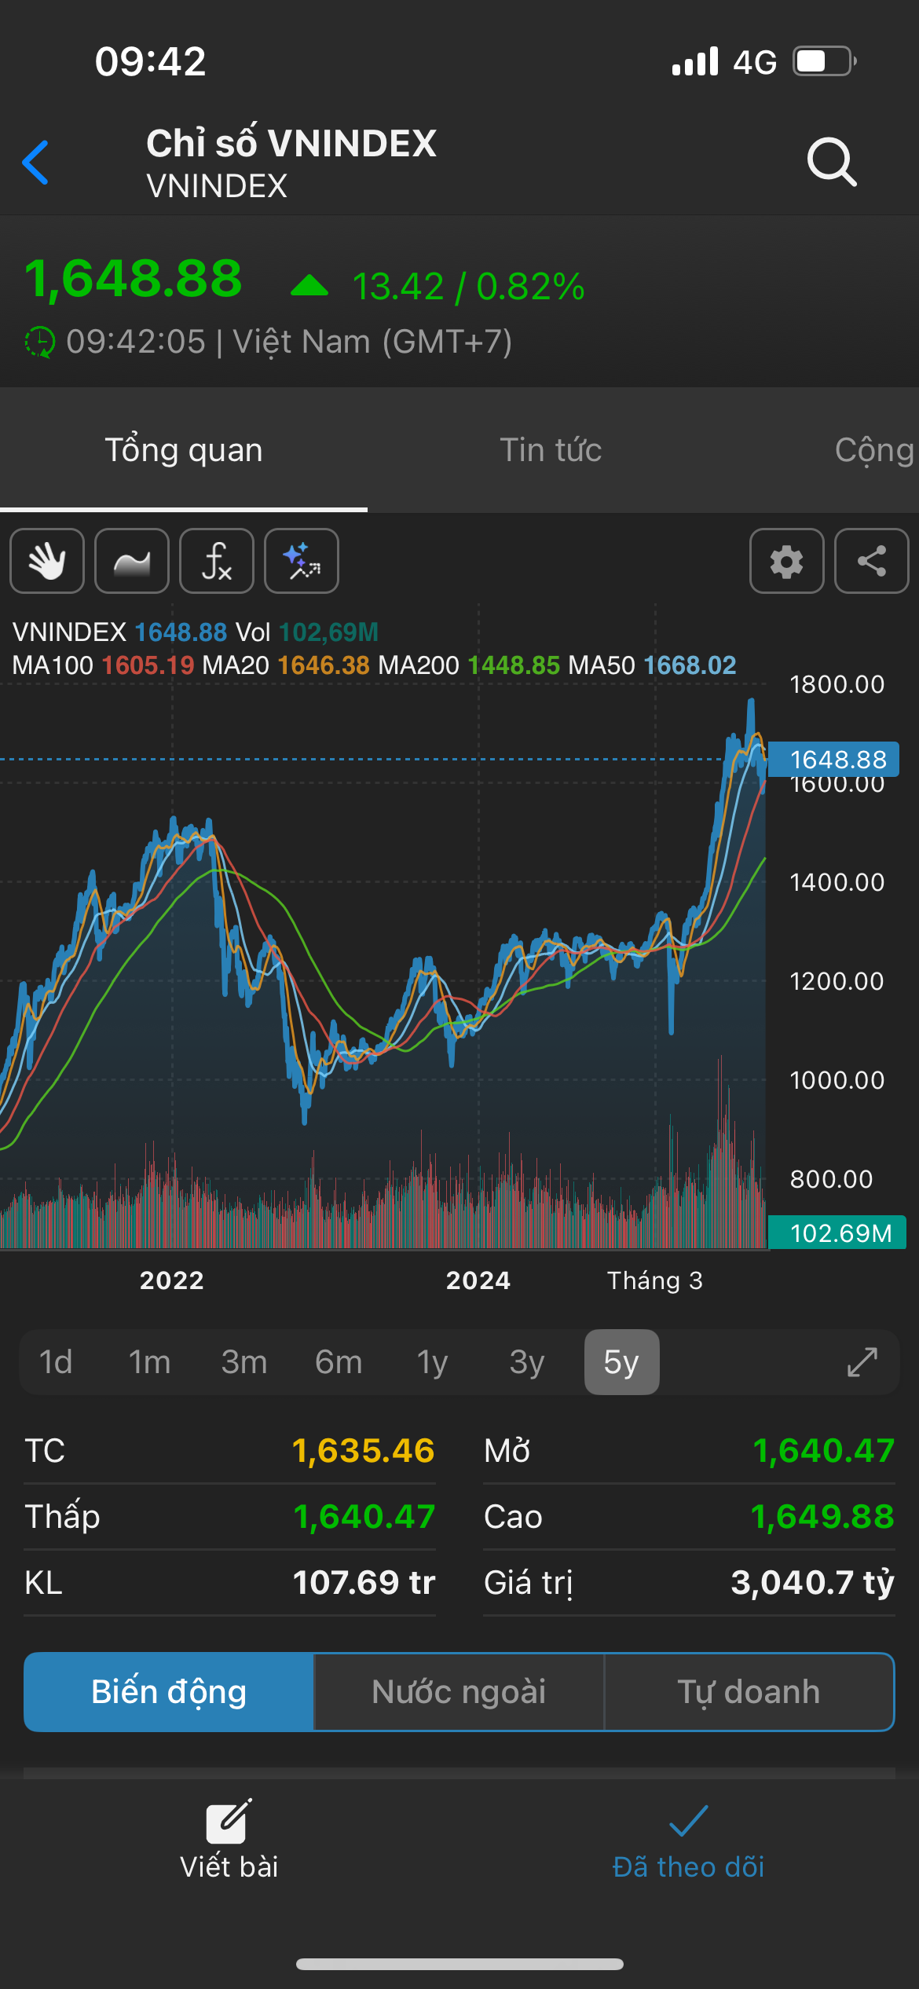Choose the 6m time range
Viewport: 919px width, 1989px height.
pos(339,1362)
